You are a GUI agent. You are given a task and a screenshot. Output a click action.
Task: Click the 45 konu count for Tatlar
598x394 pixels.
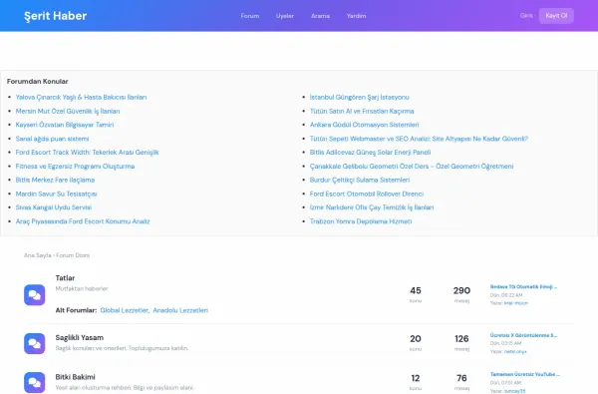pos(416,290)
